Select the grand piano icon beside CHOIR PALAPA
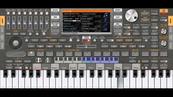This screenshot has height=97, width=173. pyautogui.click(x=105, y=30)
